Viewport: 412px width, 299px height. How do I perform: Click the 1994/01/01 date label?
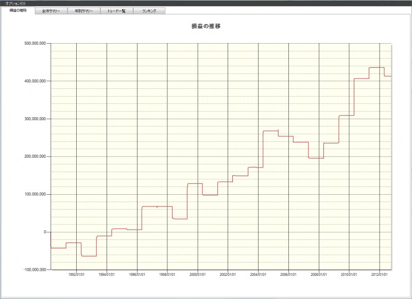(x=107, y=275)
